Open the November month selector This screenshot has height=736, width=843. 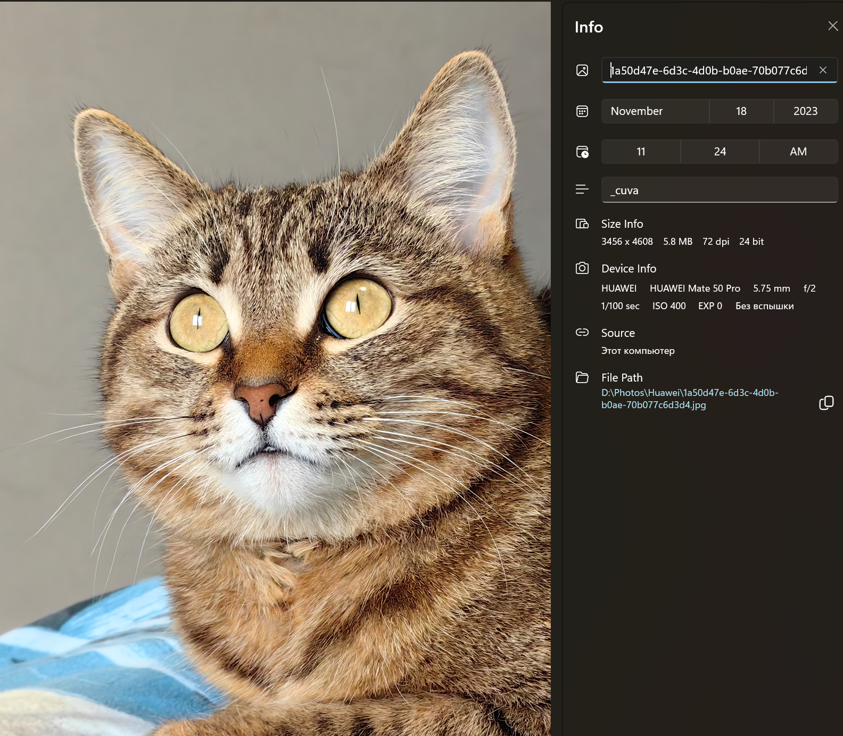pos(655,111)
